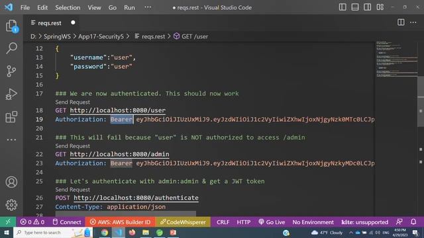
Task: Open http://localhost:8080/authenticate URL
Action: [x=136, y=198]
